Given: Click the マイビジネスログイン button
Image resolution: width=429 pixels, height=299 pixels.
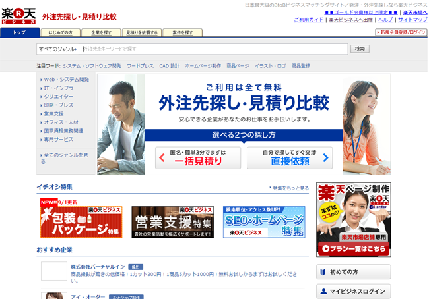Looking at the screenshot, I should (354, 291).
